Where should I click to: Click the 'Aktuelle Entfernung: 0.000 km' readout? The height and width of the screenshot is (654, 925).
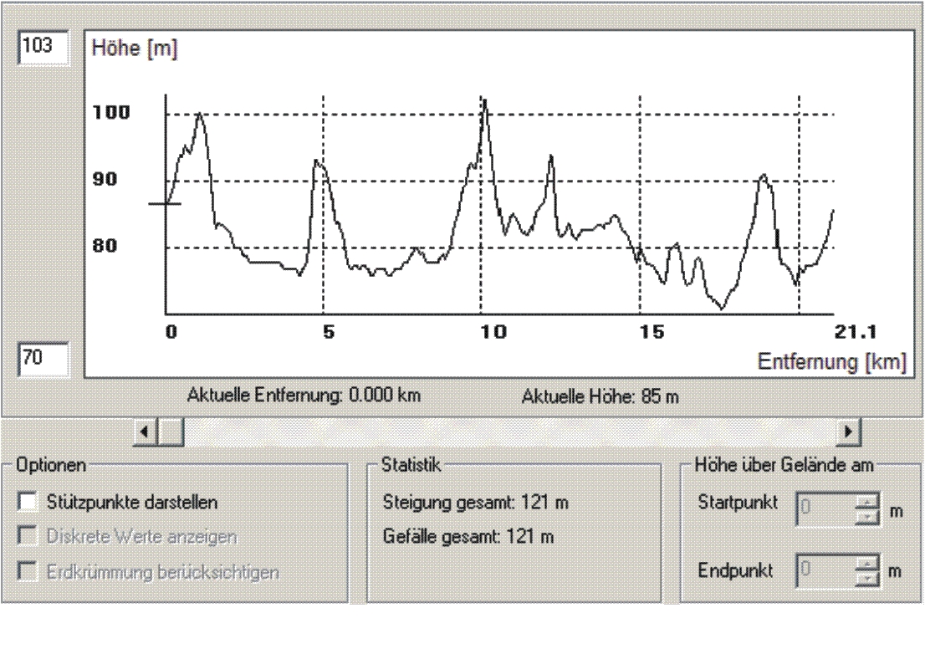(304, 395)
